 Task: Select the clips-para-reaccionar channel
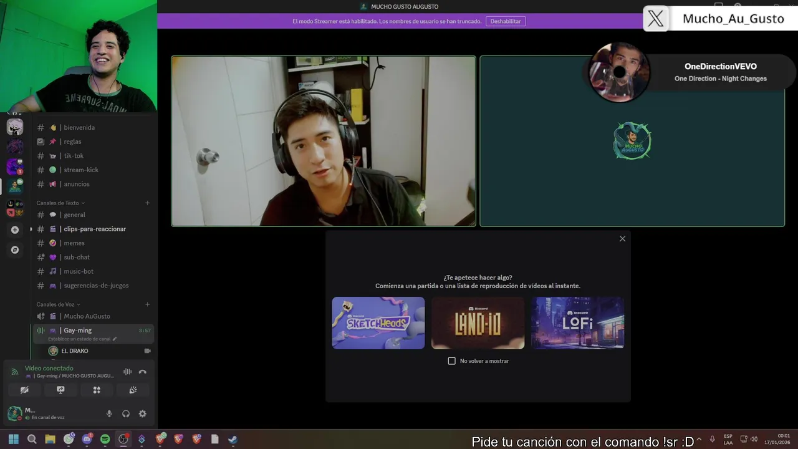pos(94,229)
